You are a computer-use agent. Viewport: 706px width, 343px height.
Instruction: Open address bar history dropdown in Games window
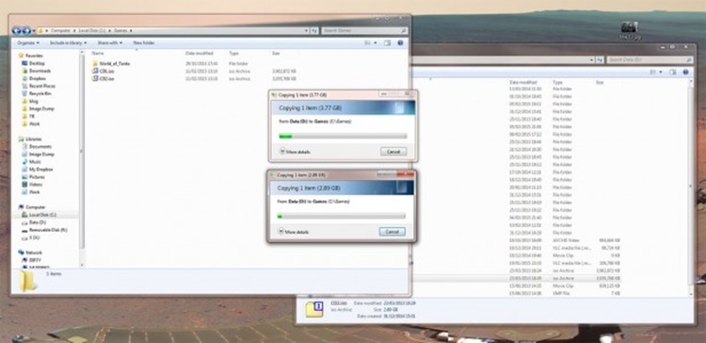(306, 31)
